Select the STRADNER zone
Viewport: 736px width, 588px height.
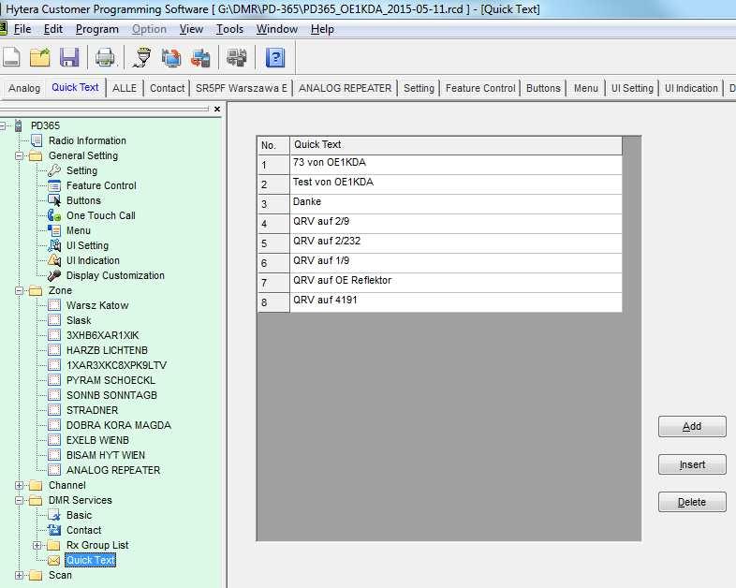tap(92, 411)
